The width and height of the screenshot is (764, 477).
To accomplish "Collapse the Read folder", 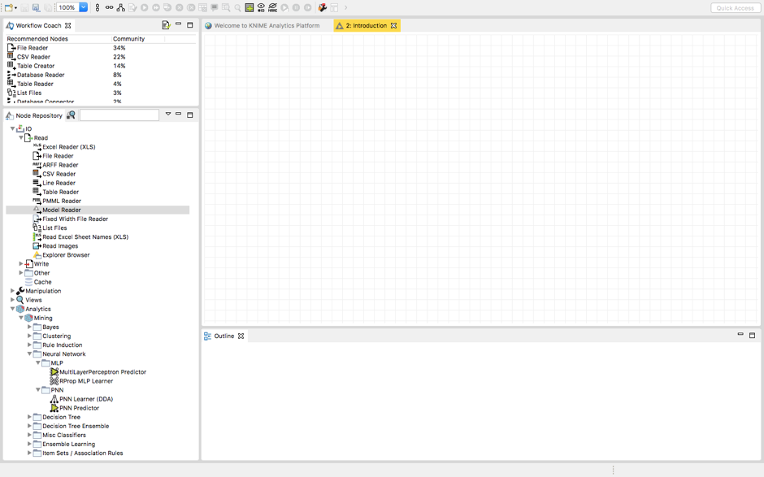I will pyautogui.click(x=21, y=138).
